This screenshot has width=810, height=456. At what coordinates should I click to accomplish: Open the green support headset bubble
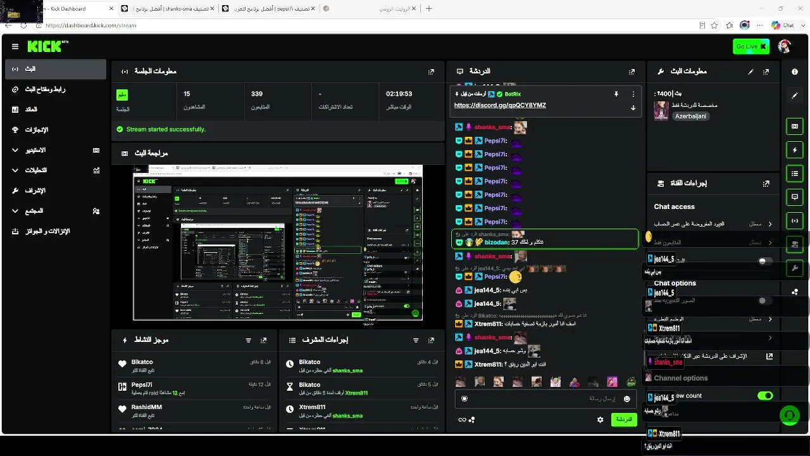point(789,415)
